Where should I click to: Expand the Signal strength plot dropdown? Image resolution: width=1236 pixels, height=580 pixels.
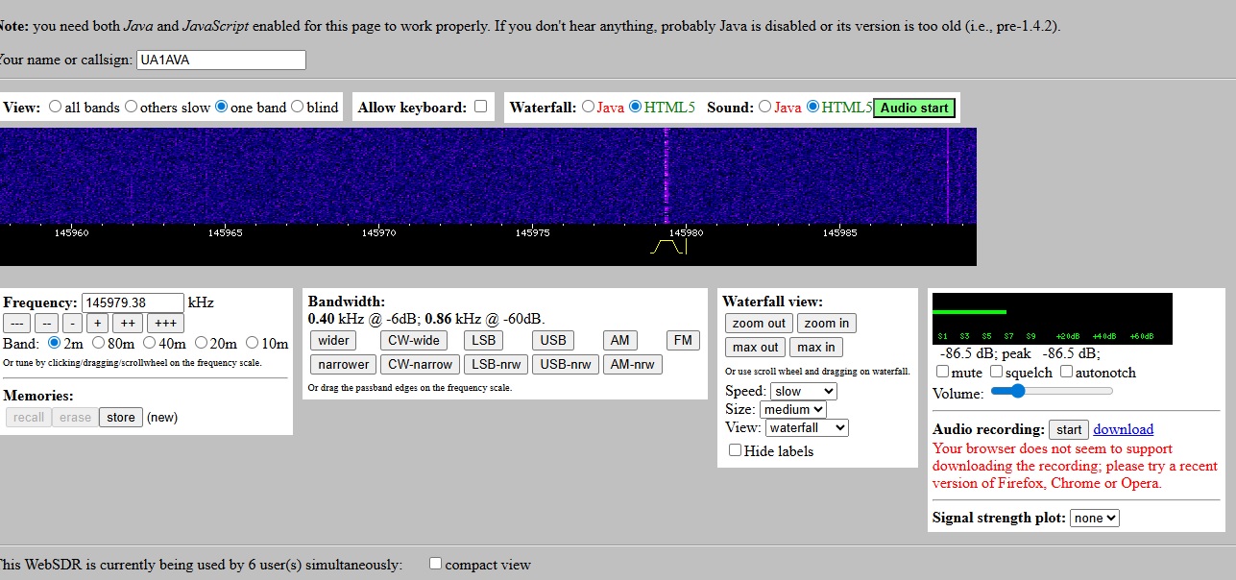coord(1095,518)
